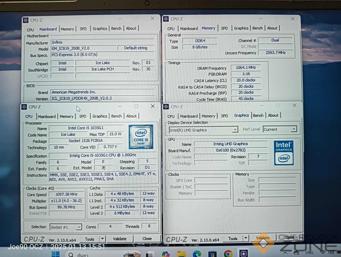The image size is (341, 257).
Task: Click the memory Type DDR4 field
Action: (200, 41)
